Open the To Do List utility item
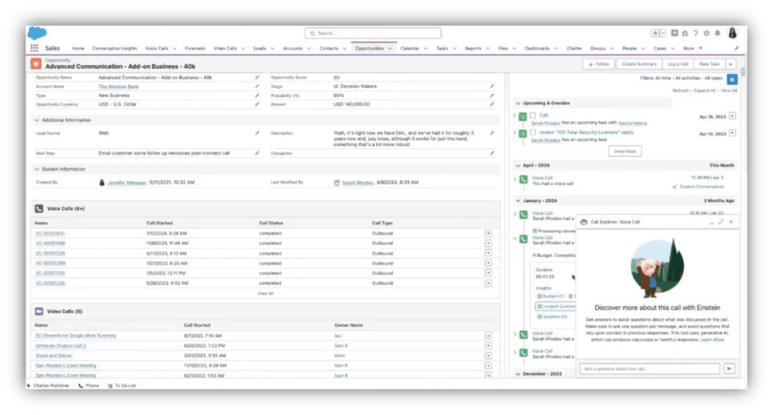This screenshot has width=773, height=415. pyautogui.click(x=122, y=385)
